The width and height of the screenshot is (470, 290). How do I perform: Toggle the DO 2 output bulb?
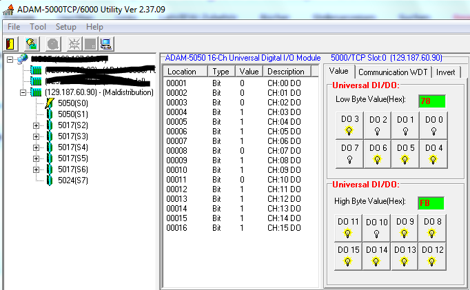click(x=378, y=125)
